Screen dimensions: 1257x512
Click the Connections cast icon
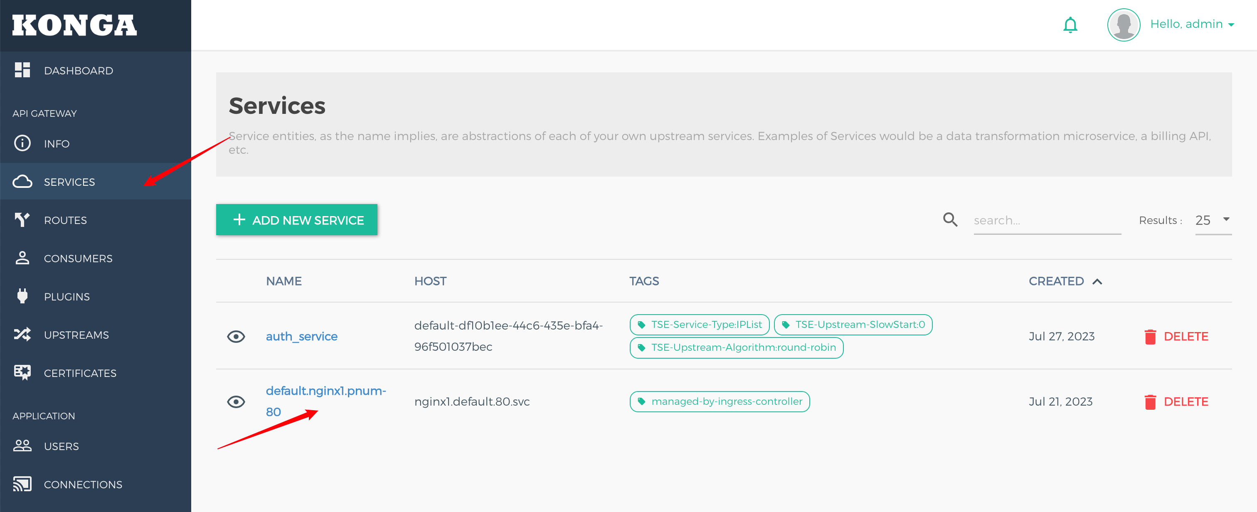click(x=22, y=484)
